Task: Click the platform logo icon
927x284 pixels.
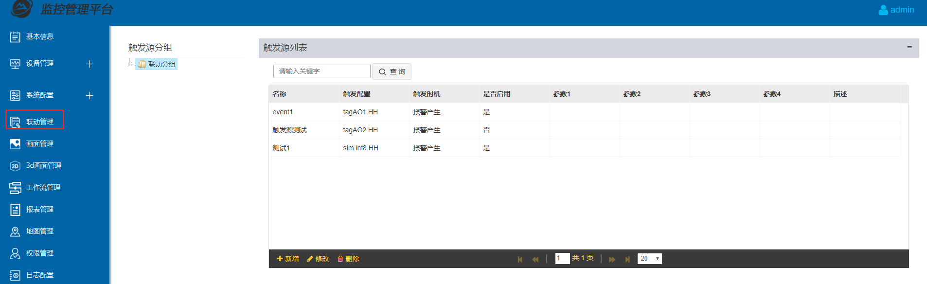Action: [21, 8]
